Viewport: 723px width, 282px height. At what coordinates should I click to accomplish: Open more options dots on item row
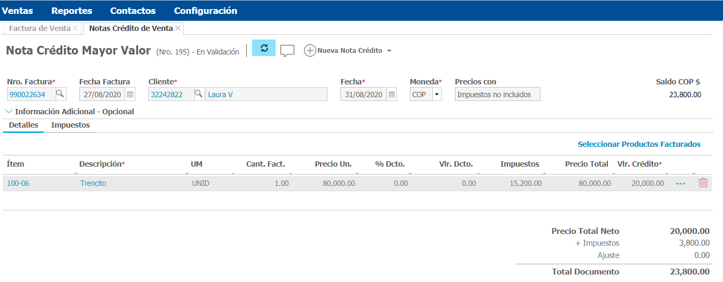(x=680, y=183)
